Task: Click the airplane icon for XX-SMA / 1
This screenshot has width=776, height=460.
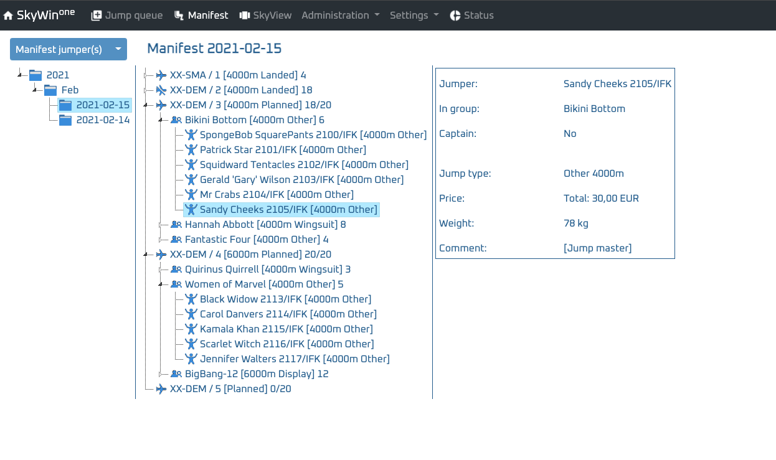Action: coord(161,75)
